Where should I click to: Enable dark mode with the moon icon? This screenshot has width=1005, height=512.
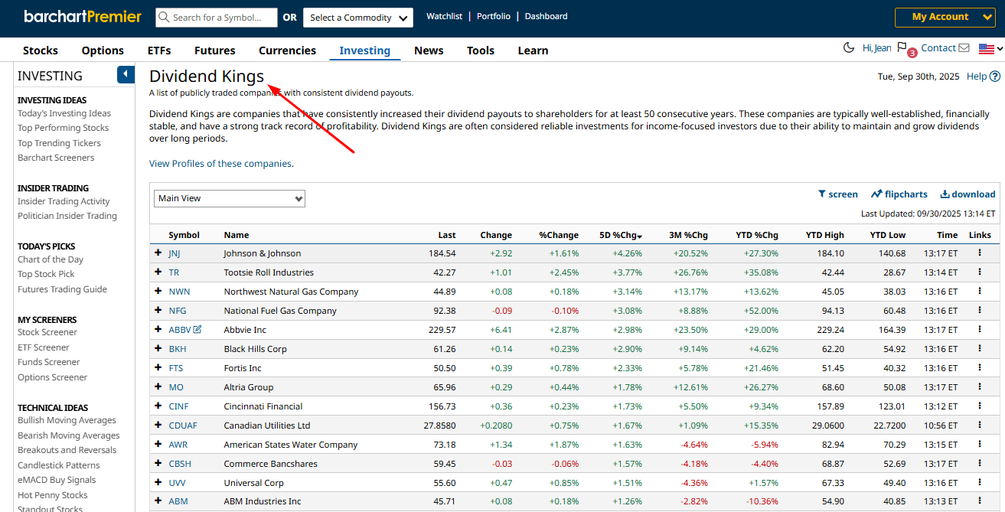849,47
